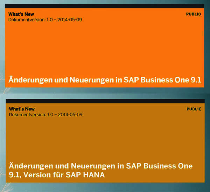Click the PUBLIC label on the bright orange cover

click(194, 14)
